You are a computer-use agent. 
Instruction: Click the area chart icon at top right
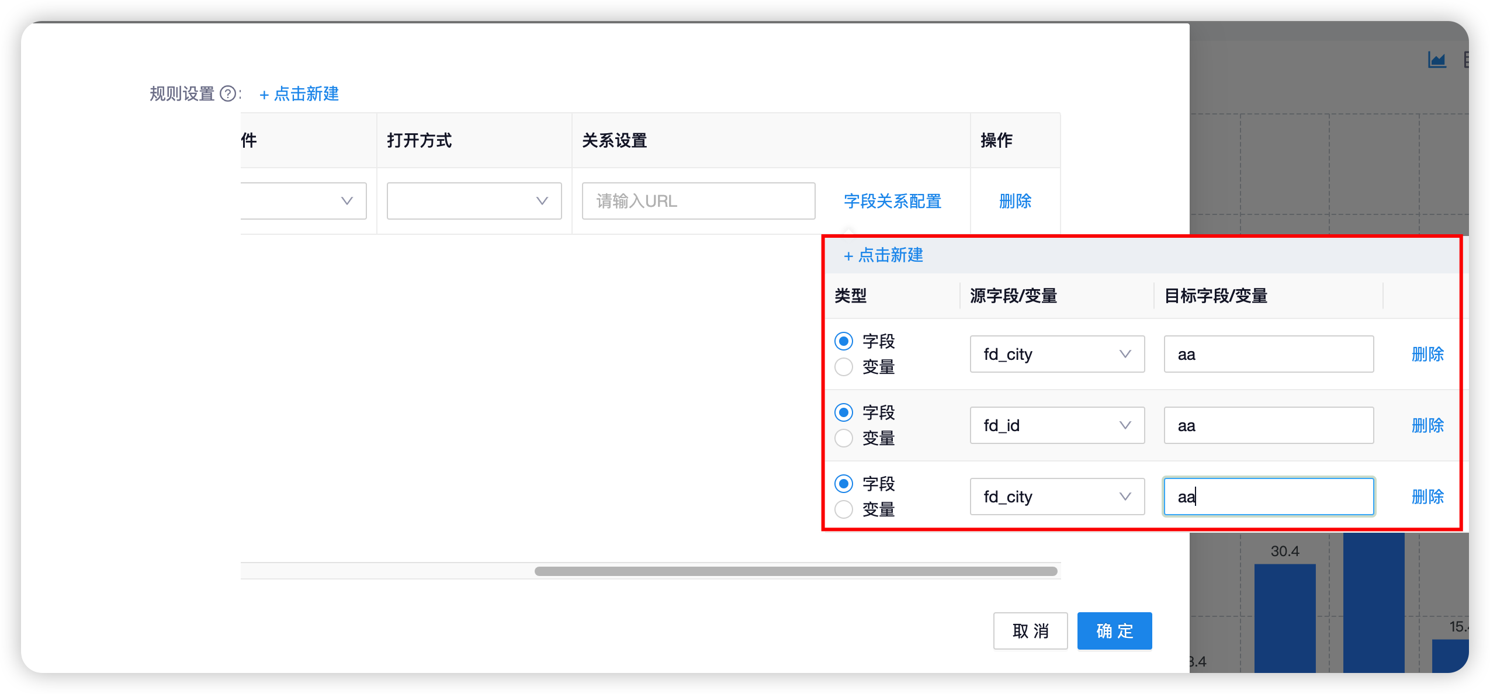click(1439, 58)
